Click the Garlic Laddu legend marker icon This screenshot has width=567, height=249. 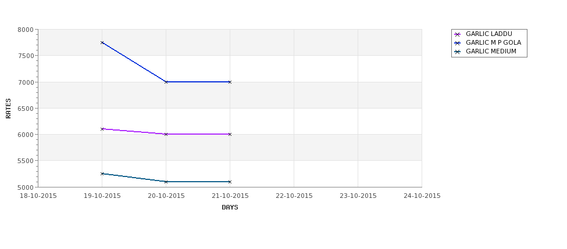pyautogui.click(x=457, y=34)
